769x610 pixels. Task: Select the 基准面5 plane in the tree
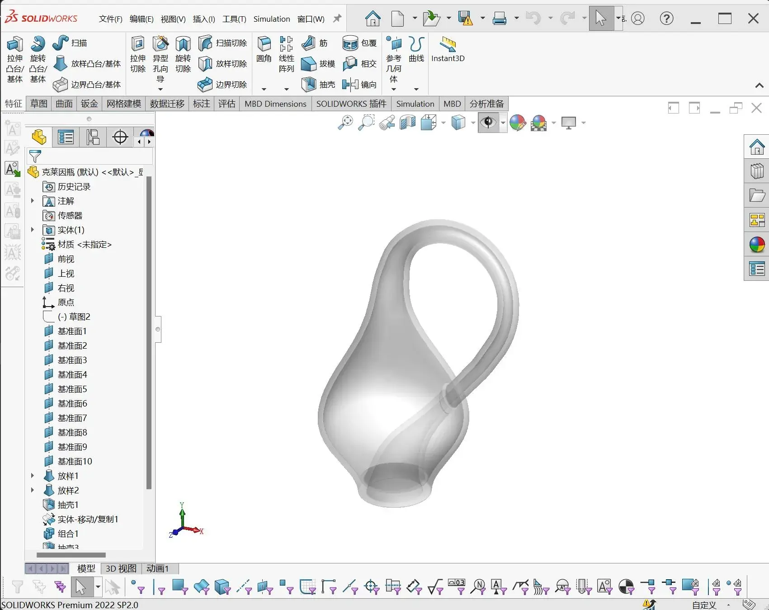(66, 389)
